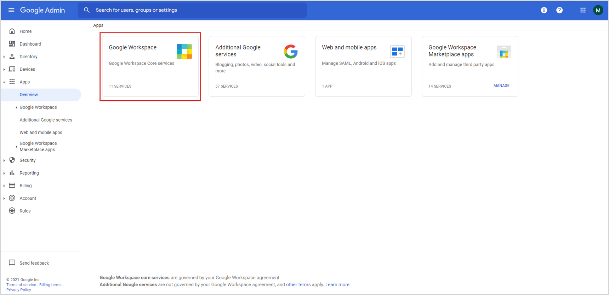609x295 pixels.
Task: Click the Rules icon in sidebar
Action: coord(12,211)
